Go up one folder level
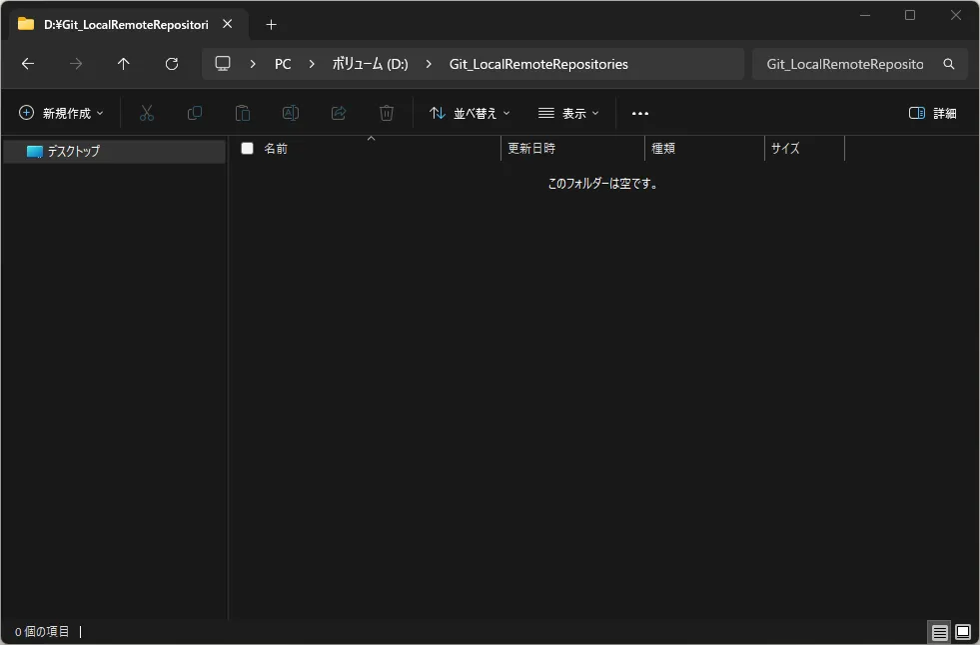This screenshot has height=645, width=980. click(x=124, y=64)
